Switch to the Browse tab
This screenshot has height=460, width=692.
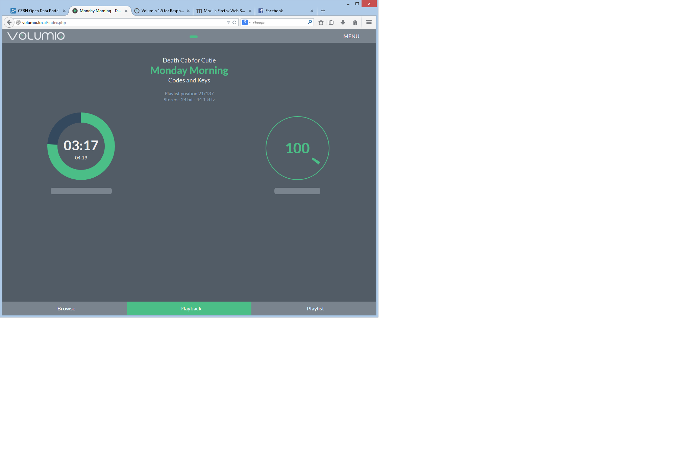point(66,309)
